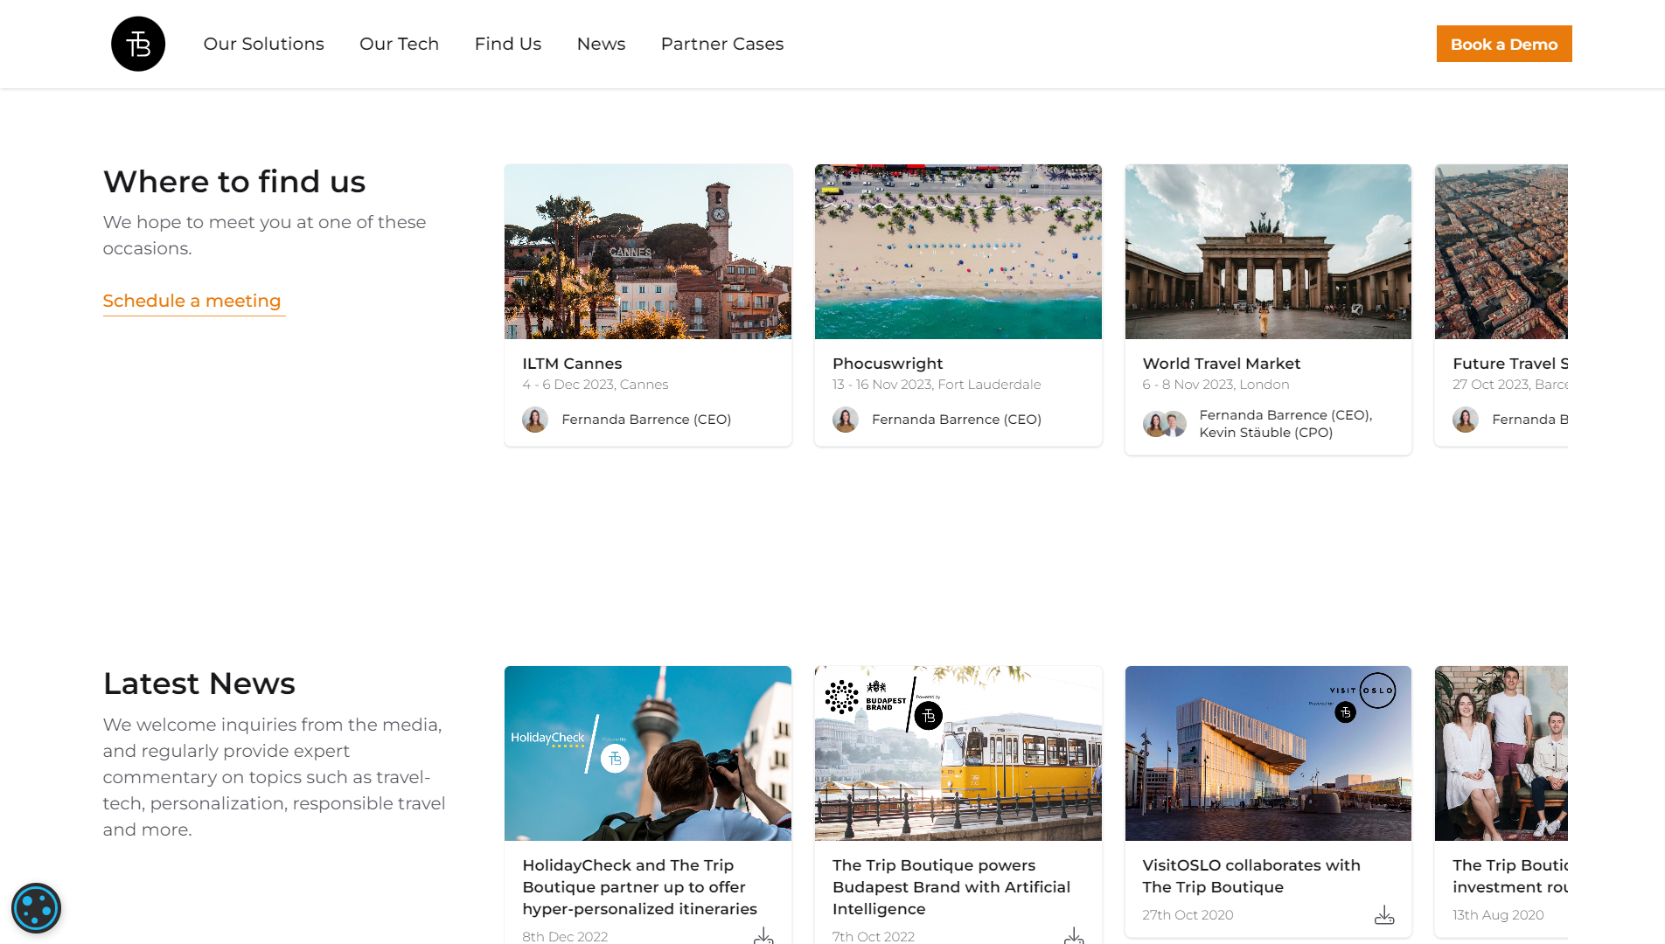
Task: Click the '8th Dec 2022' news date
Action: tap(565, 936)
